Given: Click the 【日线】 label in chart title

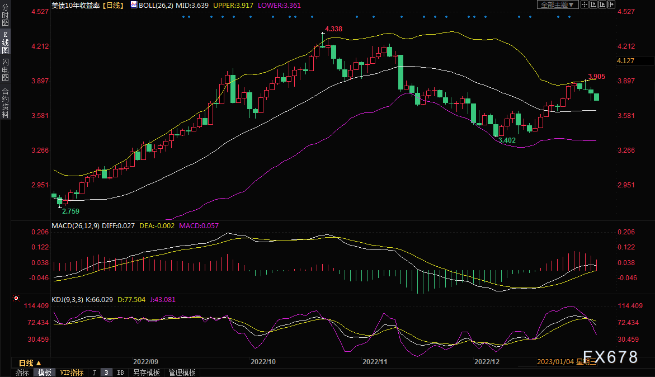Looking at the screenshot, I should [113, 5].
